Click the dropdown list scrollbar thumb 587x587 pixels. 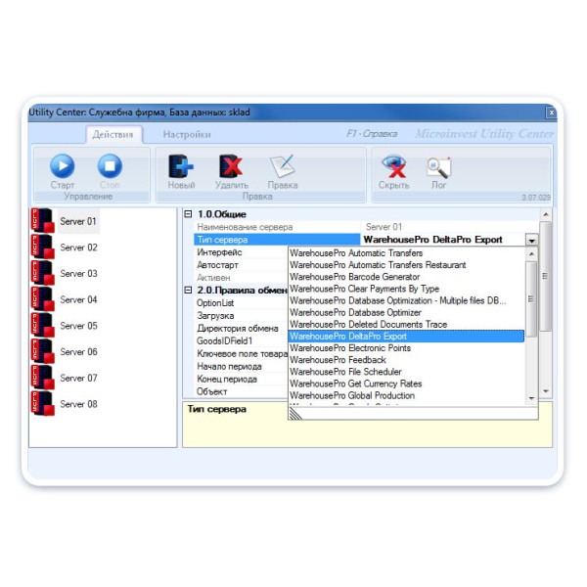(531, 298)
